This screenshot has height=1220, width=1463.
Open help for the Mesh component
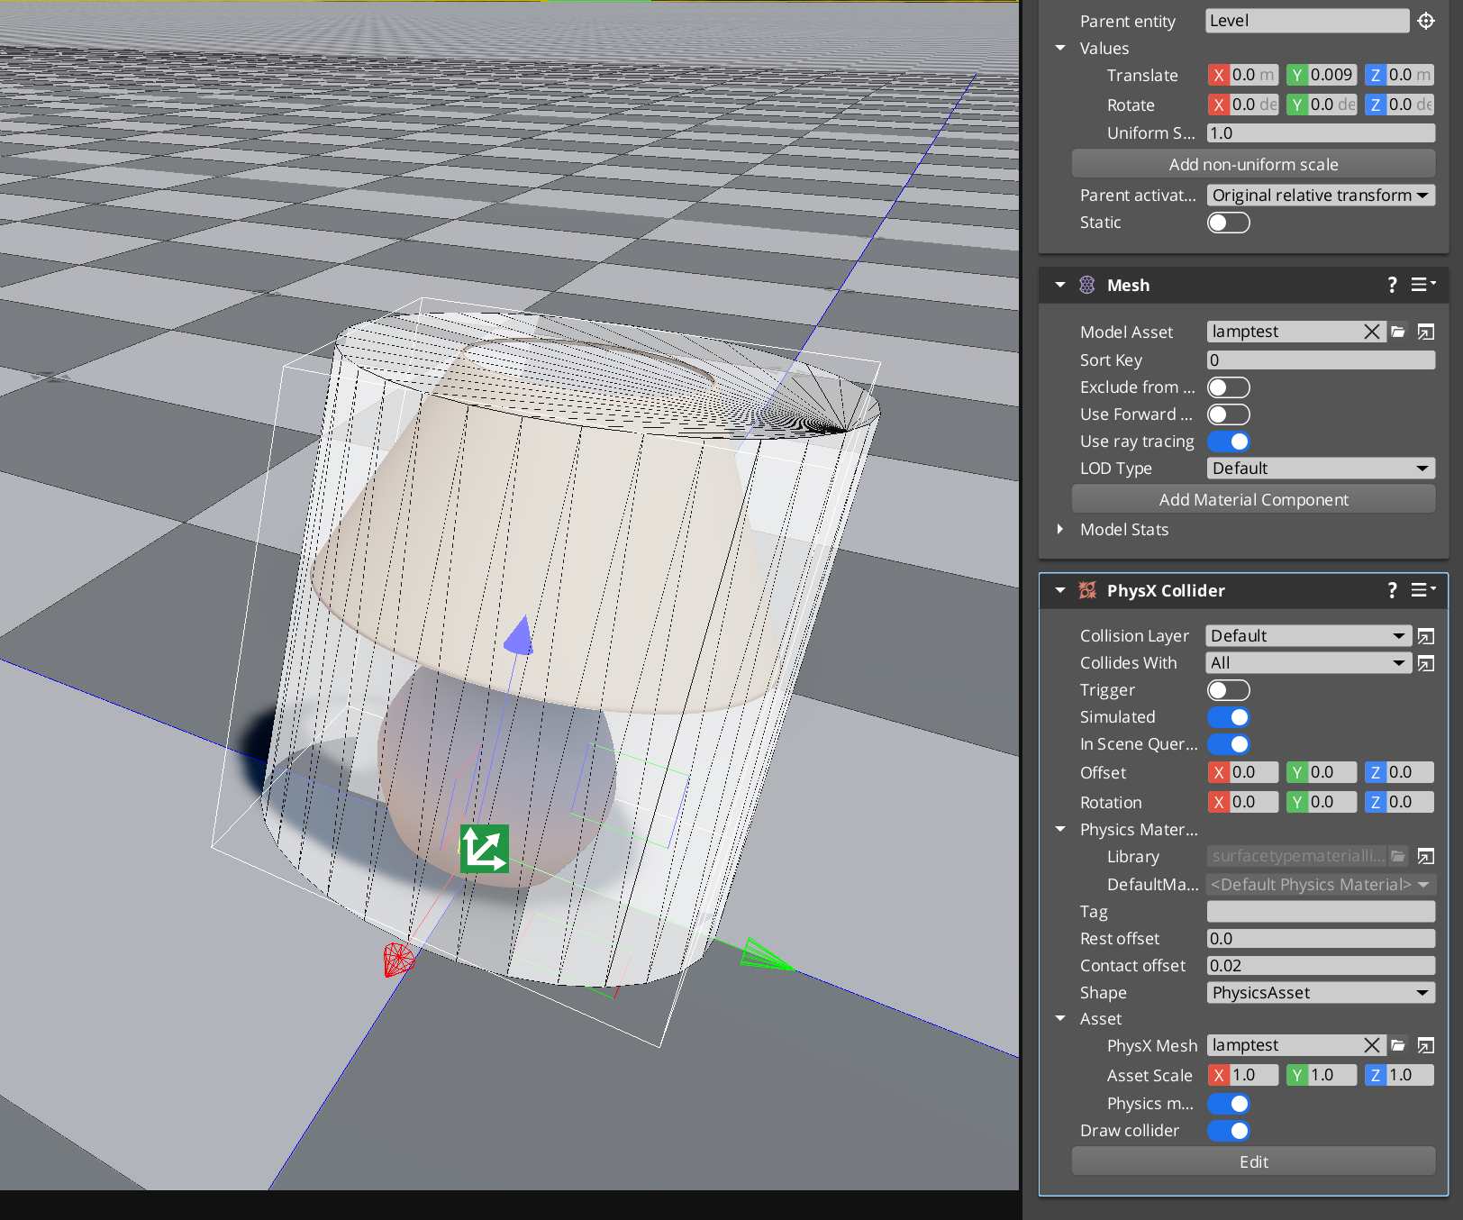[x=1392, y=285]
